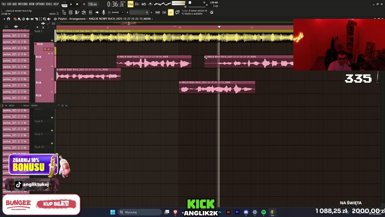Open the mixer window options arrow menu
Screen dimensions: 385x217
(x=21, y=105)
